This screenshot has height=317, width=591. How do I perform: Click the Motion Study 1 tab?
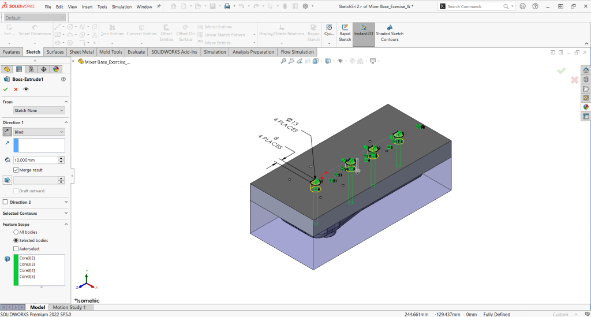(69, 307)
